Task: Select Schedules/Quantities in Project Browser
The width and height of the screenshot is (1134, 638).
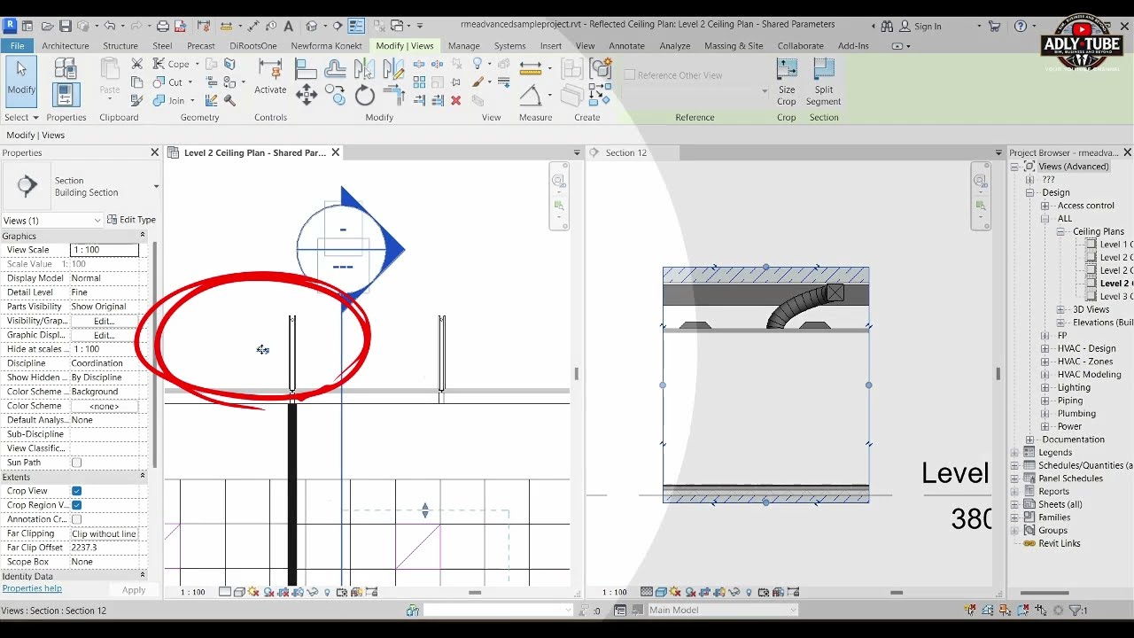Action: (1084, 465)
